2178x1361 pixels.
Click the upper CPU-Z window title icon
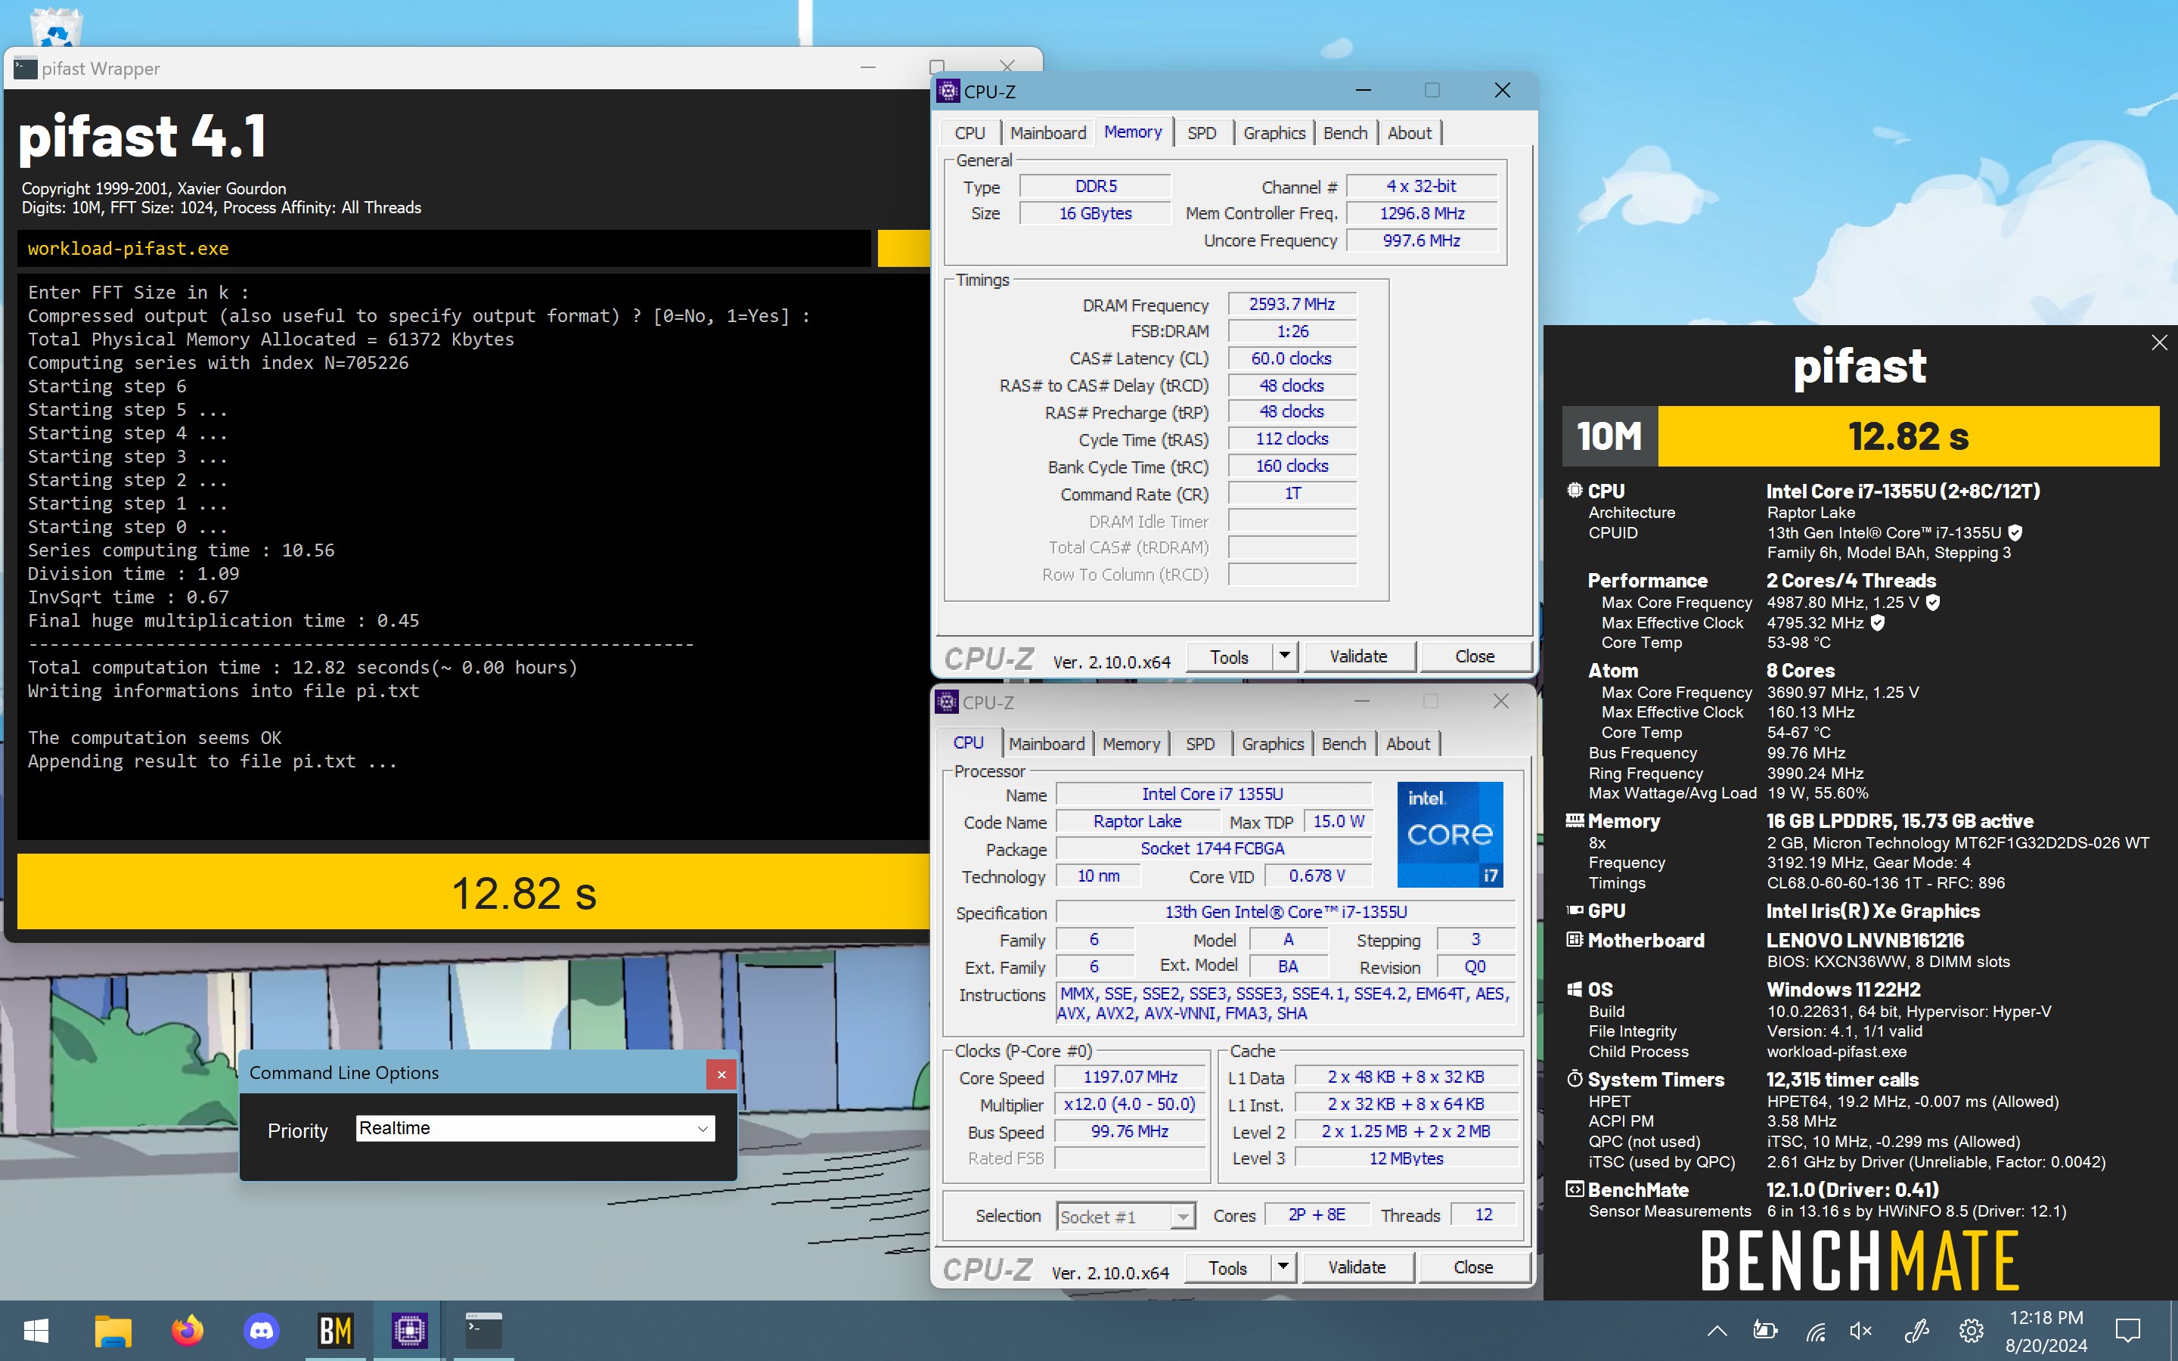pos(948,91)
